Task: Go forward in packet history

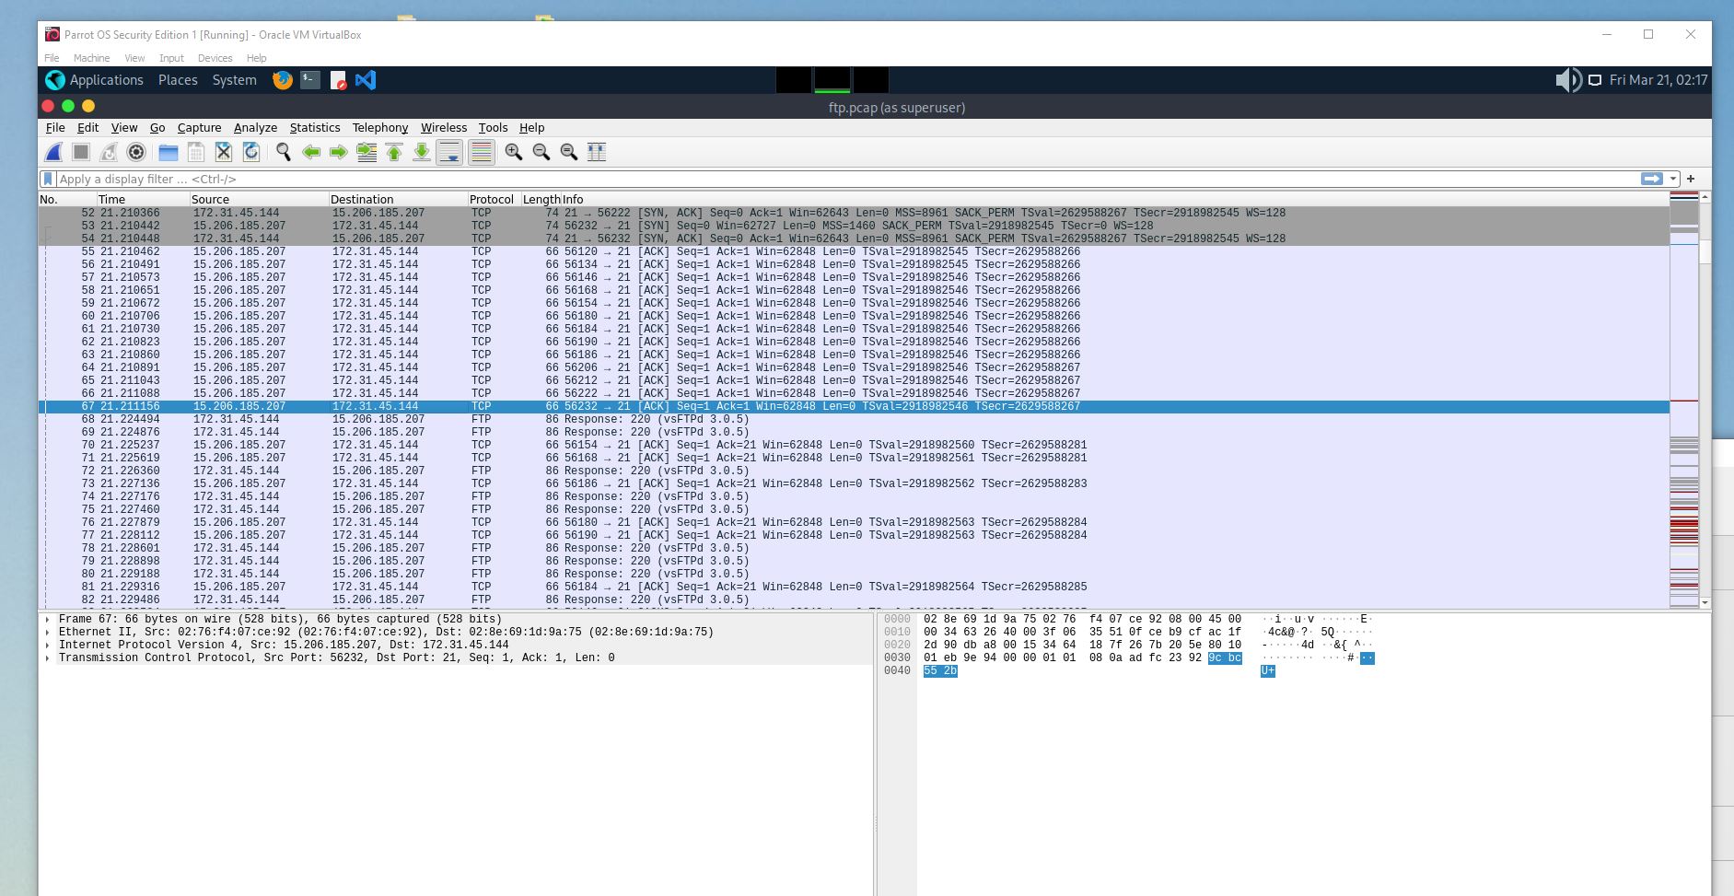Action: click(339, 152)
